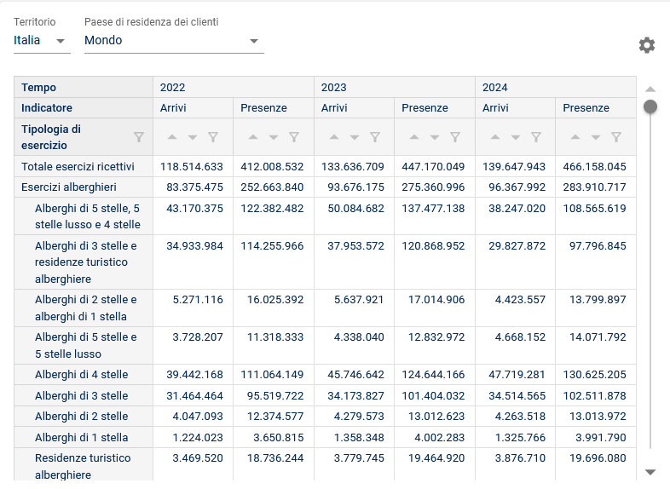This screenshot has width=670, height=489.
Task: Sort 2022 Arrivi column descending
Action: pos(193,137)
